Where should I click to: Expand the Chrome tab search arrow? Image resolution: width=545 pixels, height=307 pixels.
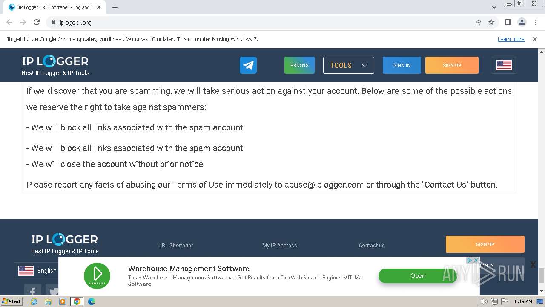click(494, 7)
